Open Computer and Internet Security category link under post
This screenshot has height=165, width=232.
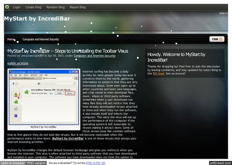point(95,56)
